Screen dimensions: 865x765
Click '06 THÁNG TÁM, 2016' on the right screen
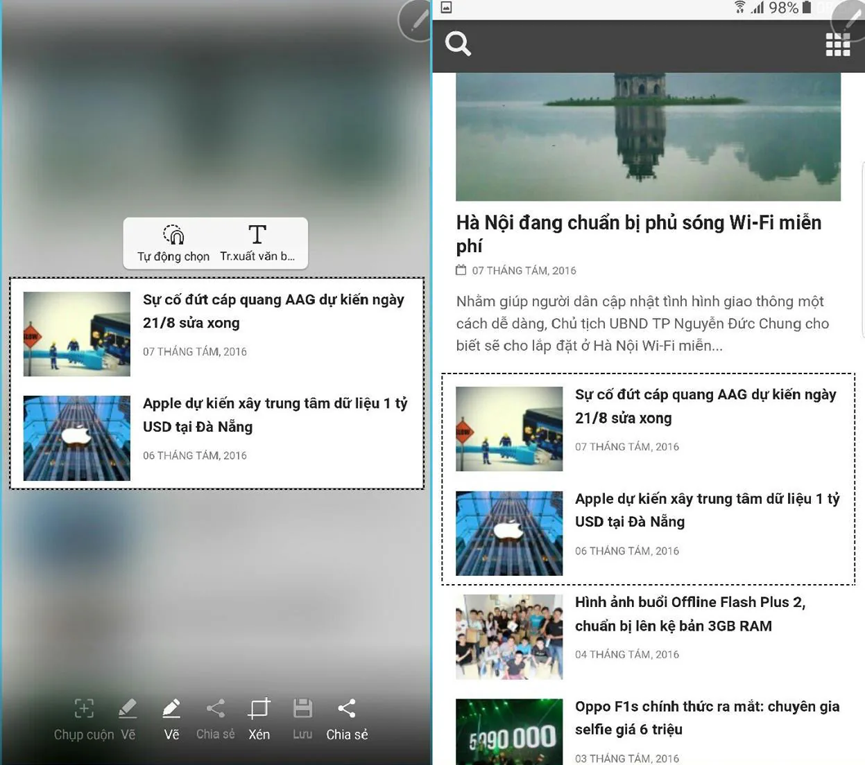tap(627, 551)
